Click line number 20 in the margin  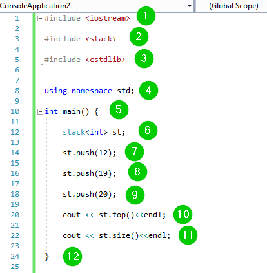(x=15, y=215)
